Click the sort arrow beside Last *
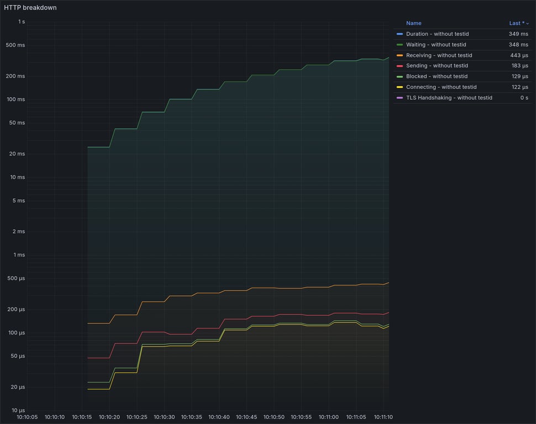The image size is (536, 424). click(x=528, y=24)
